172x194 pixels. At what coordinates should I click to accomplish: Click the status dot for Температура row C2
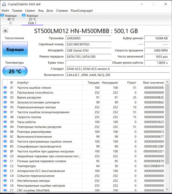point(5,166)
